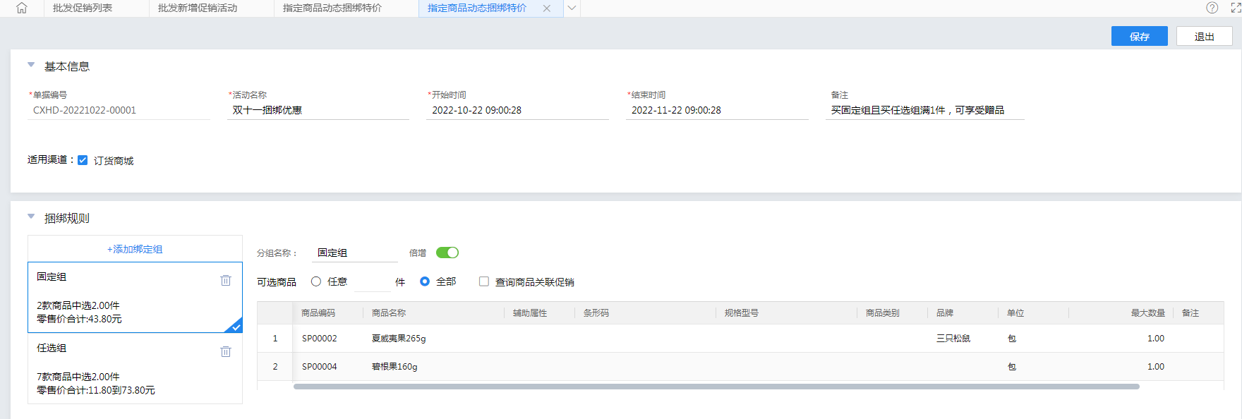This screenshot has width=1242, height=419.
Task: Open the help question mark icon
Action: (x=1212, y=8)
